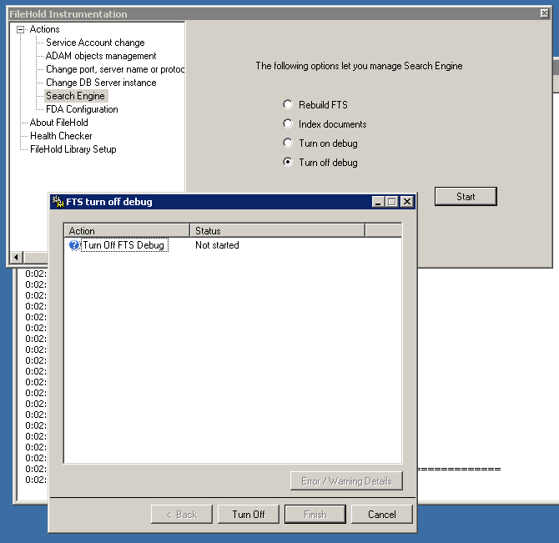Select ADAM objects management
The width and height of the screenshot is (559, 543).
coord(101,56)
